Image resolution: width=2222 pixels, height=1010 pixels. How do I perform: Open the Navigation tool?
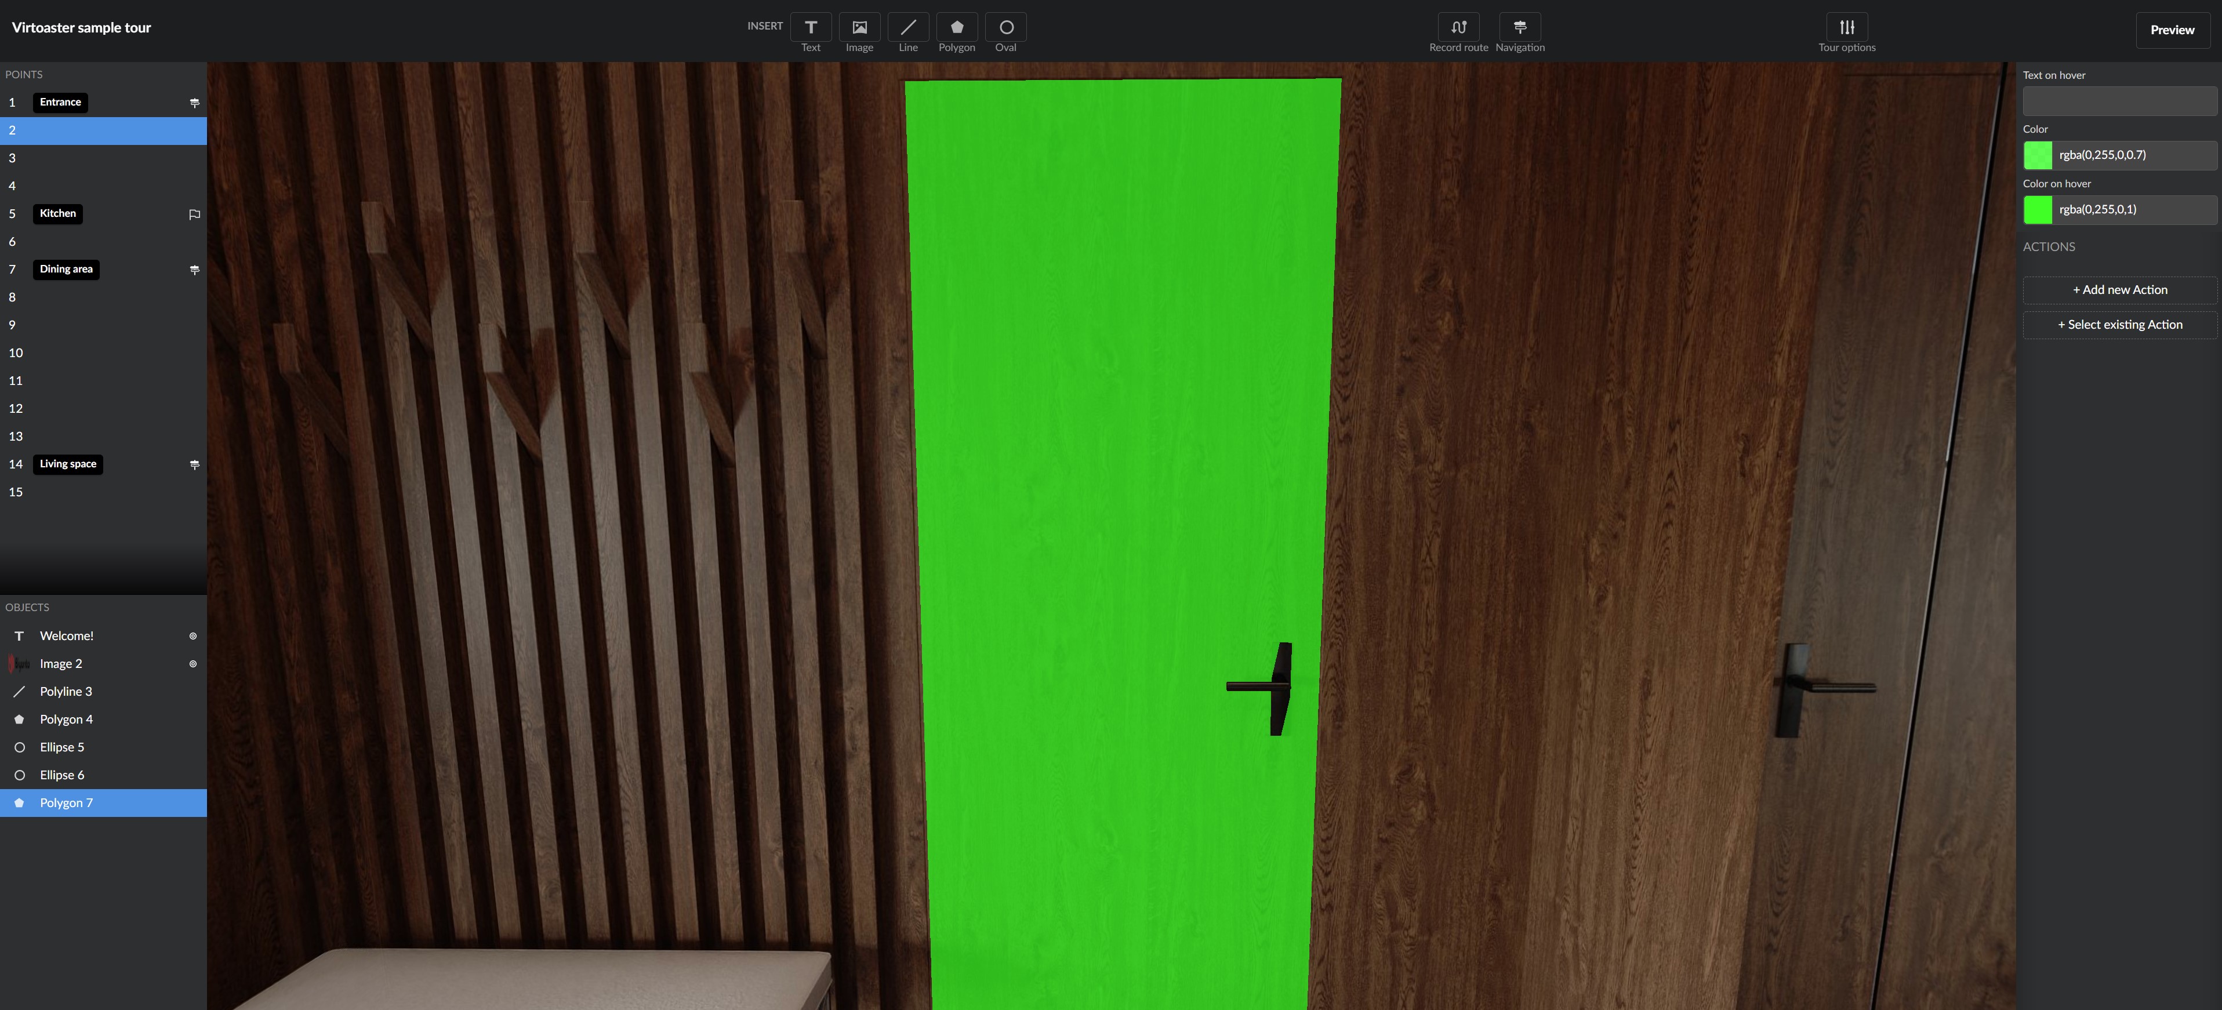point(1520,28)
